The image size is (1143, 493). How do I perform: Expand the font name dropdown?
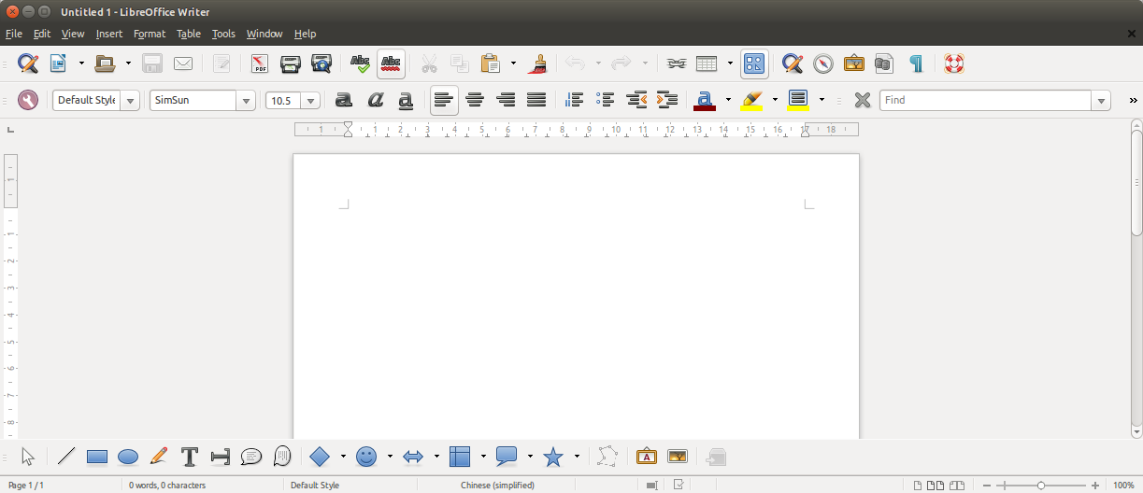click(x=246, y=100)
